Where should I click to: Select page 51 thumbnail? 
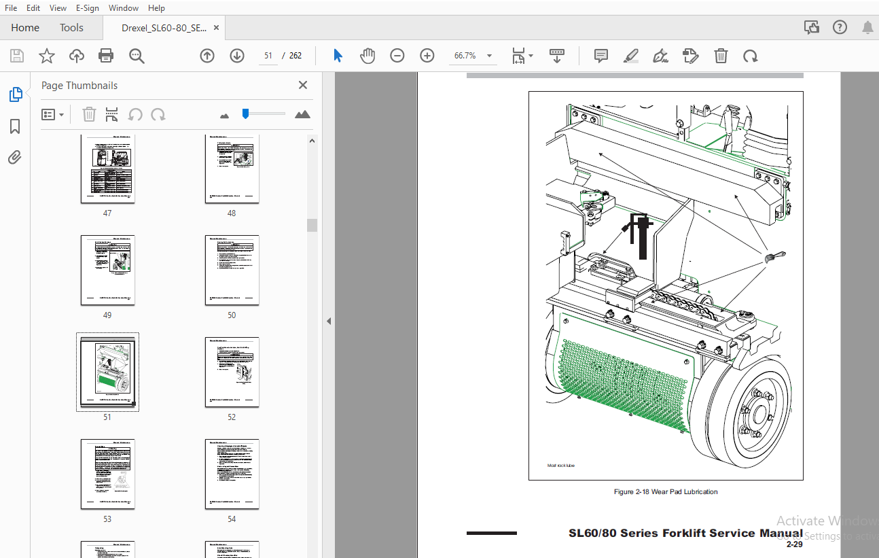coord(107,372)
